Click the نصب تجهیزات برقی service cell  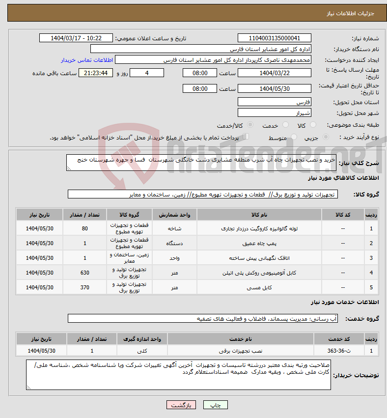pos(241,351)
